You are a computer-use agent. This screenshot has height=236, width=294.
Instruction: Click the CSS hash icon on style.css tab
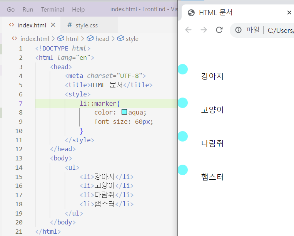point(70,25)
